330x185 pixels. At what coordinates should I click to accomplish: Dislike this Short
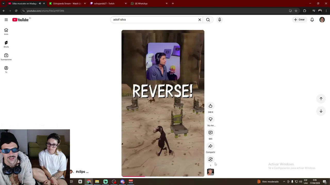pyautogui.click(x=210, y=119)
